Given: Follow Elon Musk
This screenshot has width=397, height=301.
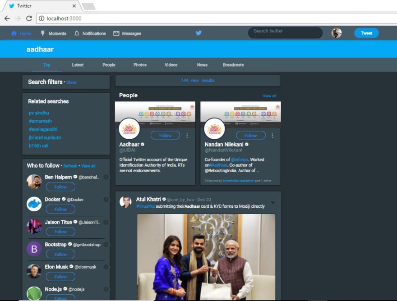Looking at the screenshot, I should [60, 277].
